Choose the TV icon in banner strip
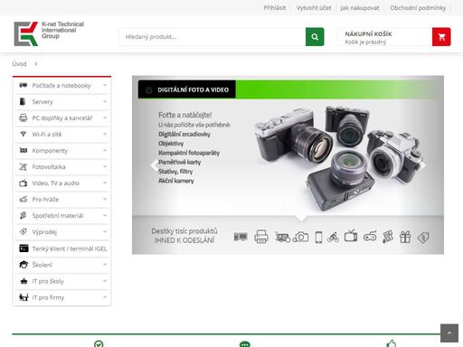Viewport: 463px width, 347px height. click(x=351, y=236)
